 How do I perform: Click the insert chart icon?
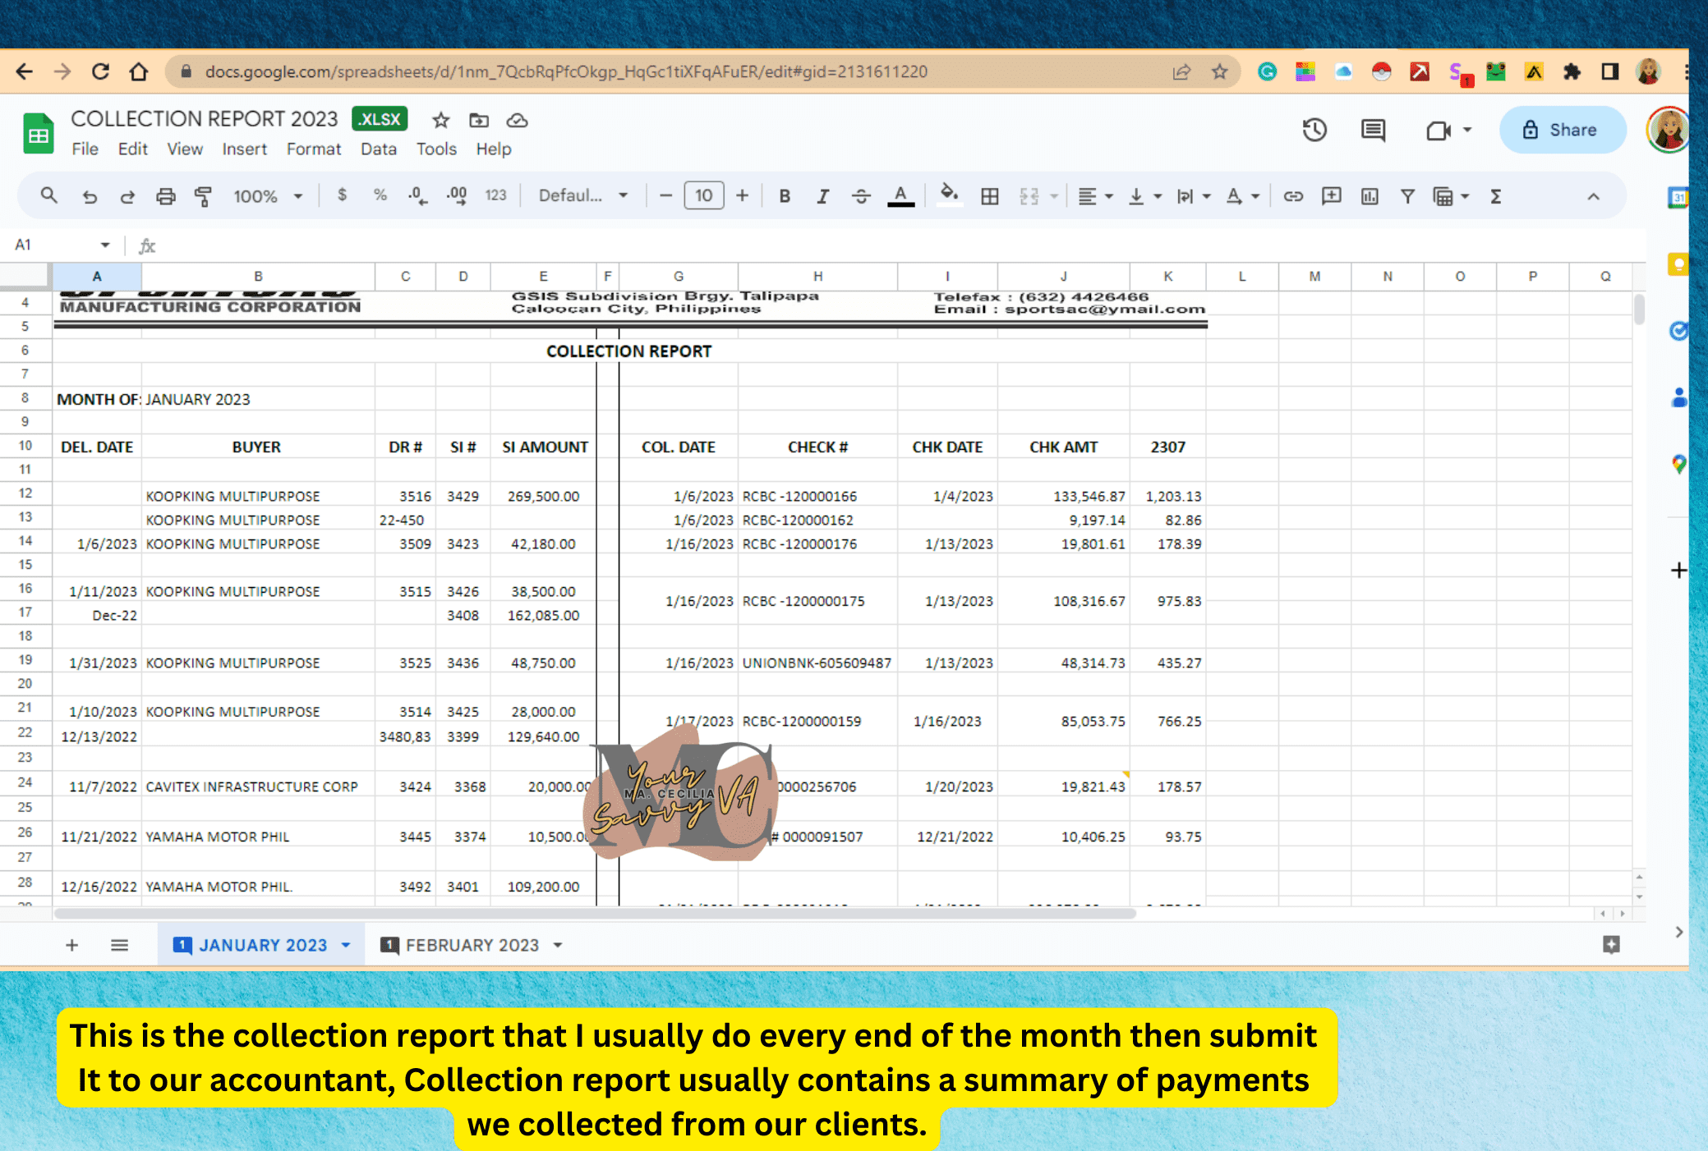(x=1370, y=196)
